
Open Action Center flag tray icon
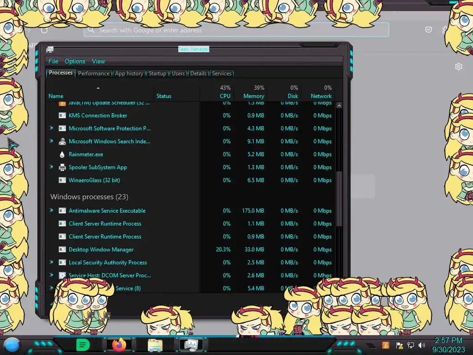[400, 345]
